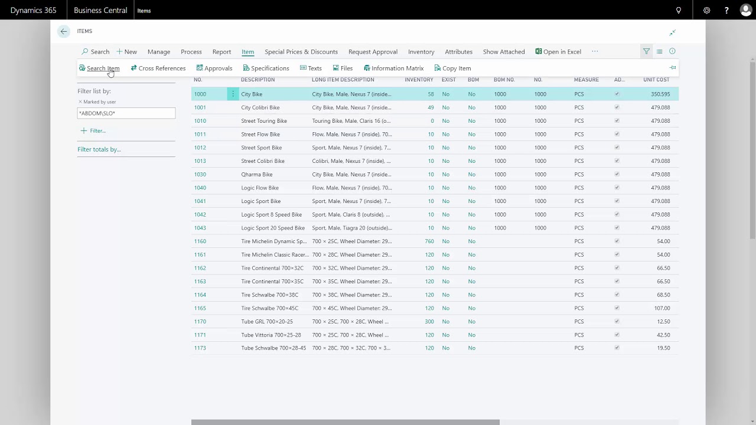Toggle the checkbox in row 1040 Logic Flow Bike
Image resolution: width=756 pixels, height=425 pixels.
617,188
